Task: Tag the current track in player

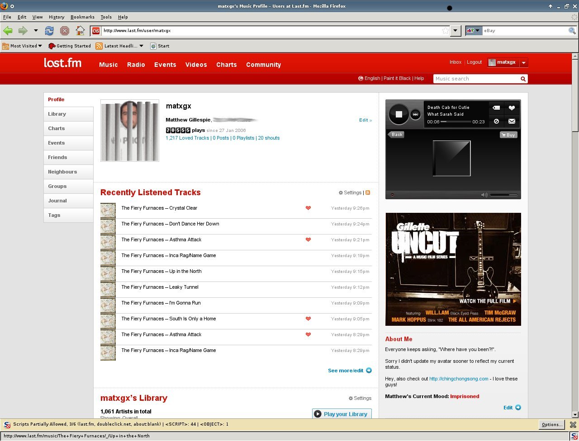Action: click(x=496, y=108)
